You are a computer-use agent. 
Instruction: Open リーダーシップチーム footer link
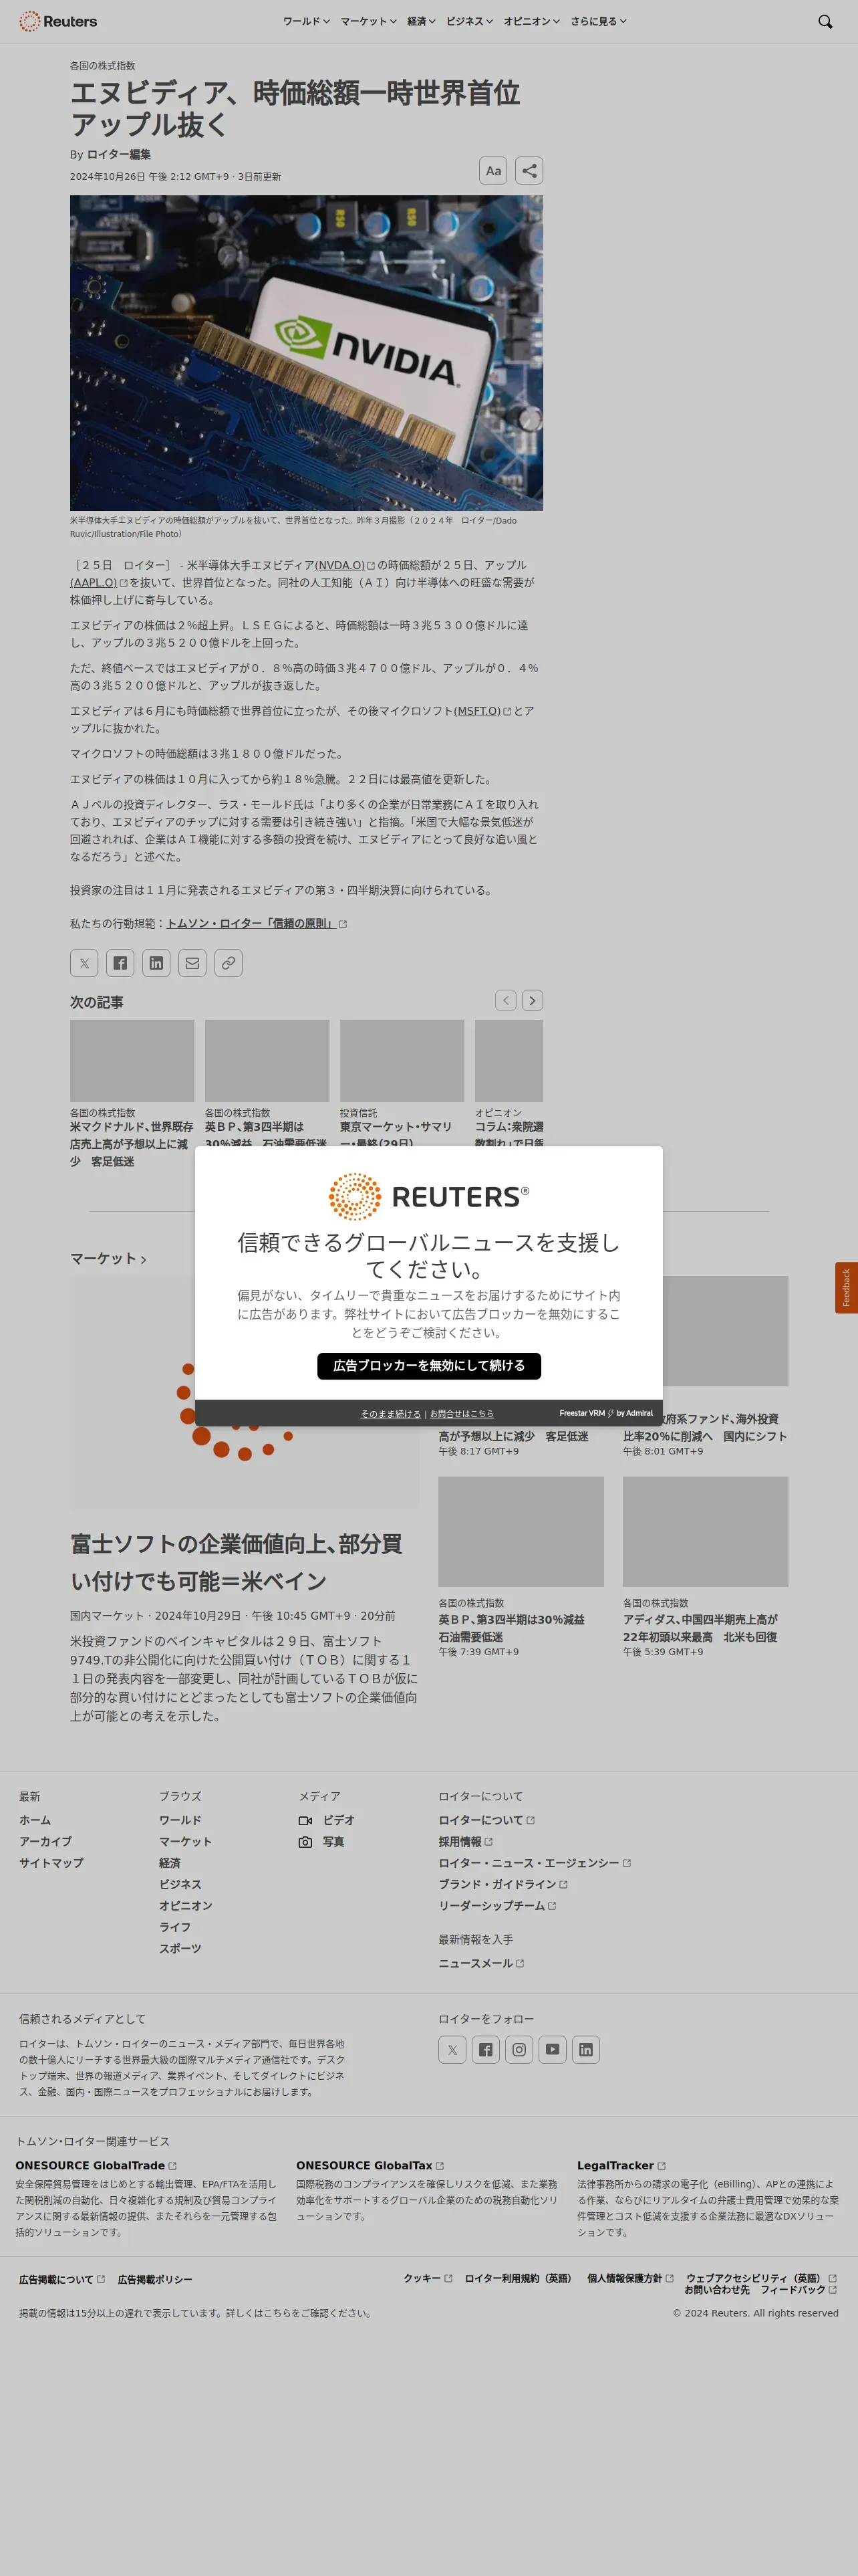coord(497,1905)
